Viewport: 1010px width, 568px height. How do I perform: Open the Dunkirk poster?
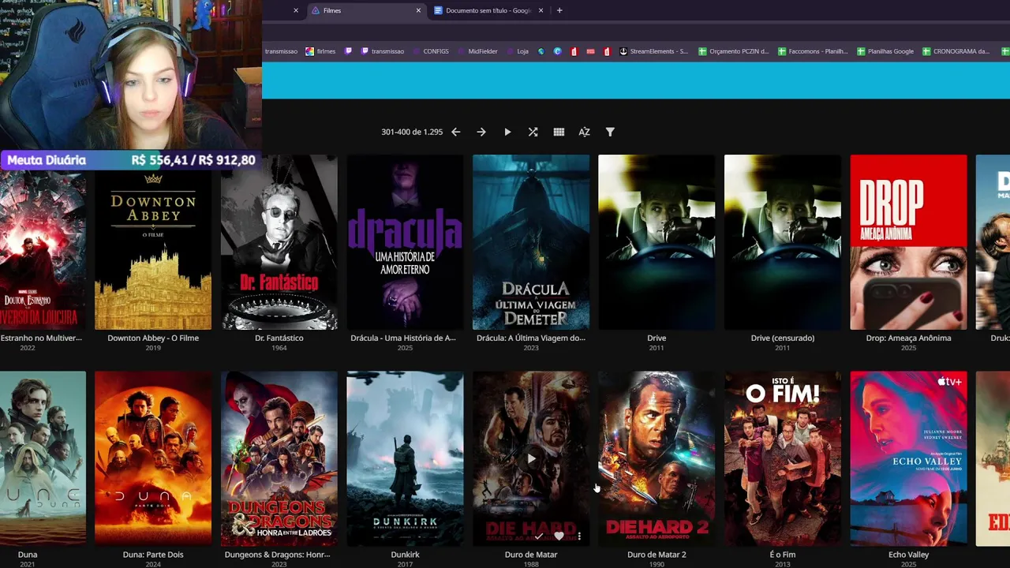405,458
